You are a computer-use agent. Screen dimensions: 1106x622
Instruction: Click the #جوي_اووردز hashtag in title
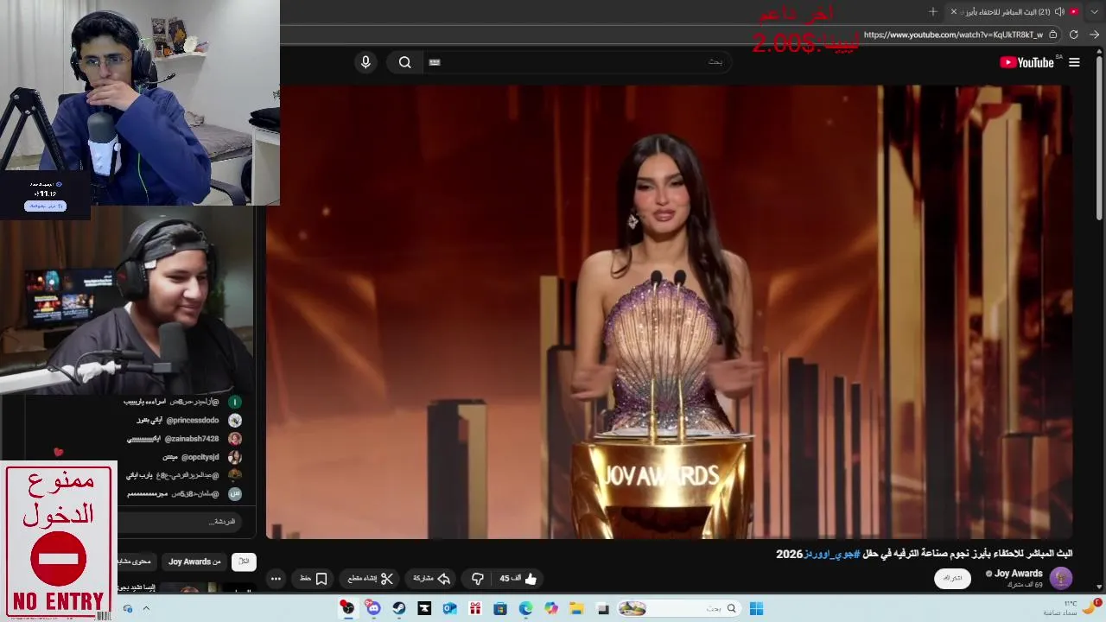832,554
